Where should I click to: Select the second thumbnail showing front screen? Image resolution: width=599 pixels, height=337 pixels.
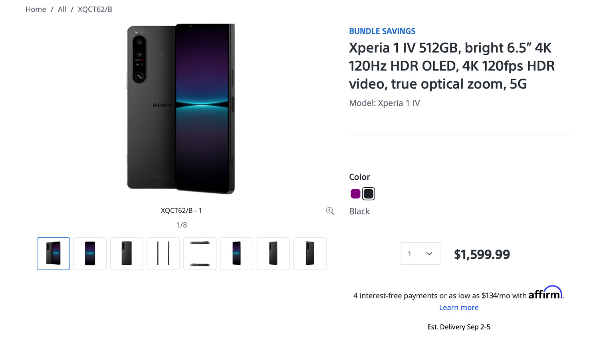pos(90,254)
